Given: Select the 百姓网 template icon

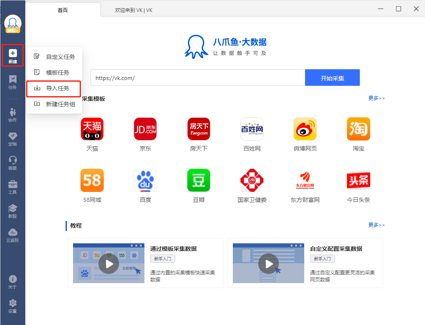Looking at the screenshot, I should (x=252, y=129).
